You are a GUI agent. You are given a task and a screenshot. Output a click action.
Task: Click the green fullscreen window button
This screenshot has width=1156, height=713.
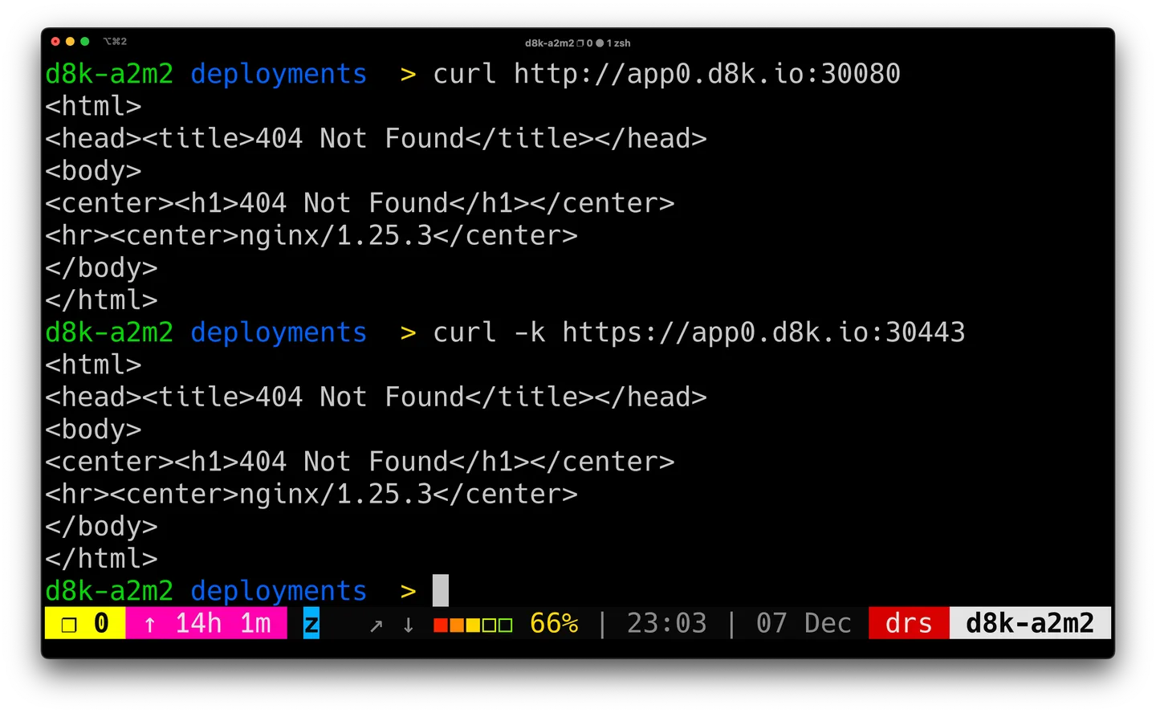point(84,41)
